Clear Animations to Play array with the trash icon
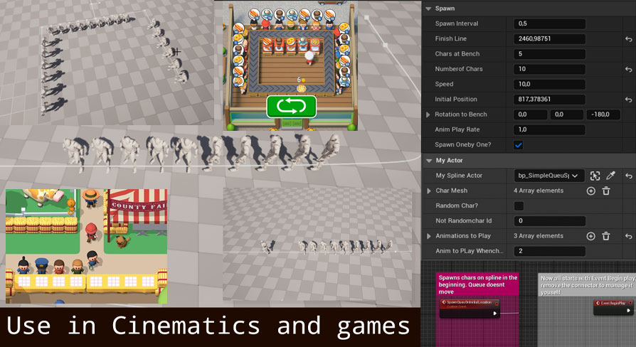636x347 pixels. click(x=606, y=236)
